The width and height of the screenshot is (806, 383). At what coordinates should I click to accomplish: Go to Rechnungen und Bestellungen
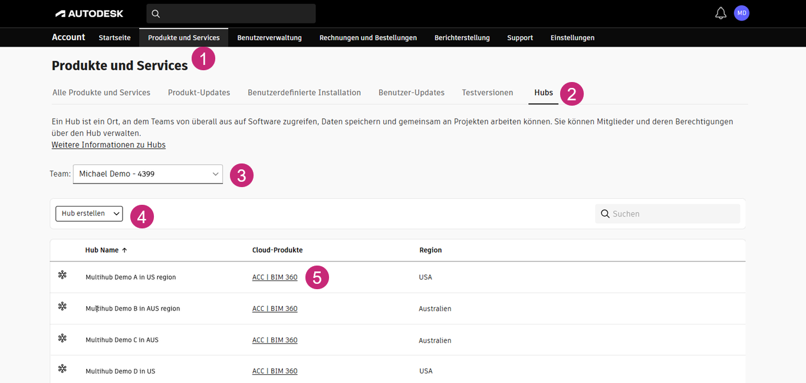coord(368,38)
